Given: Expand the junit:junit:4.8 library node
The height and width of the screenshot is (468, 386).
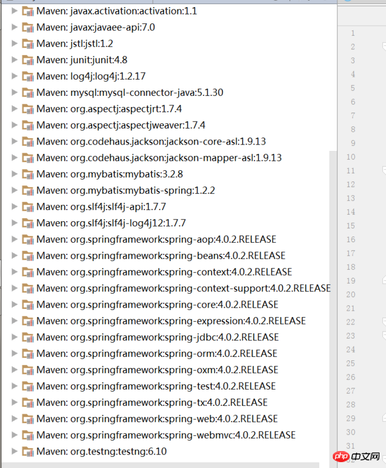Looking at the screenshot, I should [14, 60].
